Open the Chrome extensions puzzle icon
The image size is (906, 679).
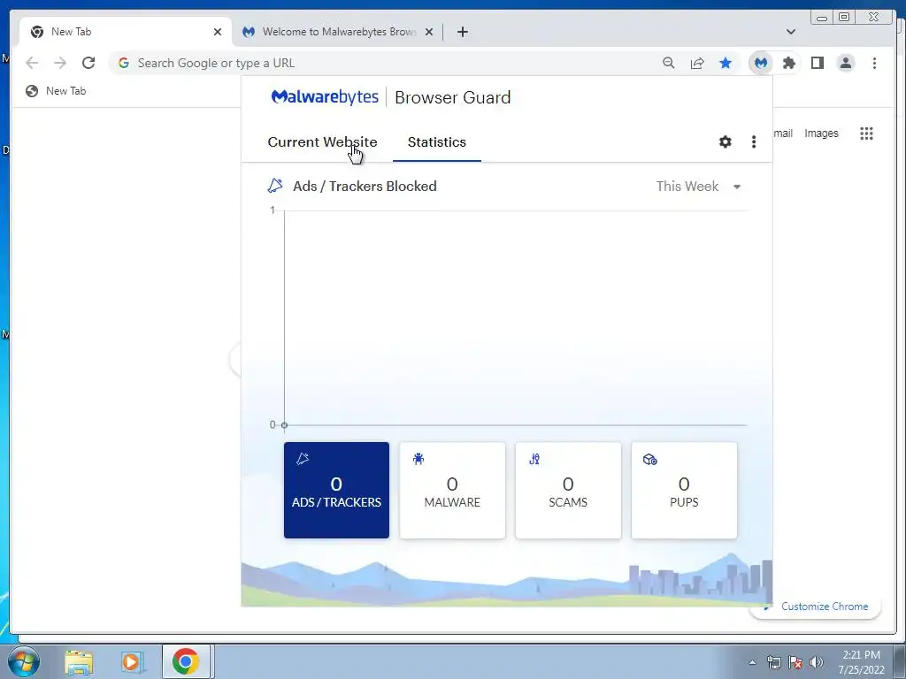[788, 63]
